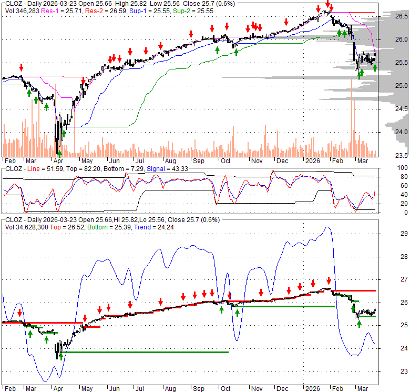Click the 'Sup-2 = 25.55' legend label
Viewport: 410px width, 392px height.
coord(193,11)
